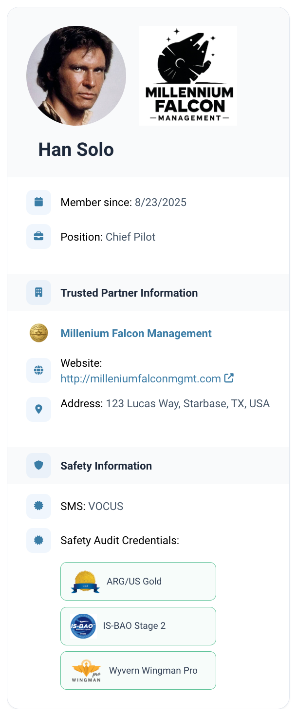Click the location pin icon beside Address

[x=38, y=409]
